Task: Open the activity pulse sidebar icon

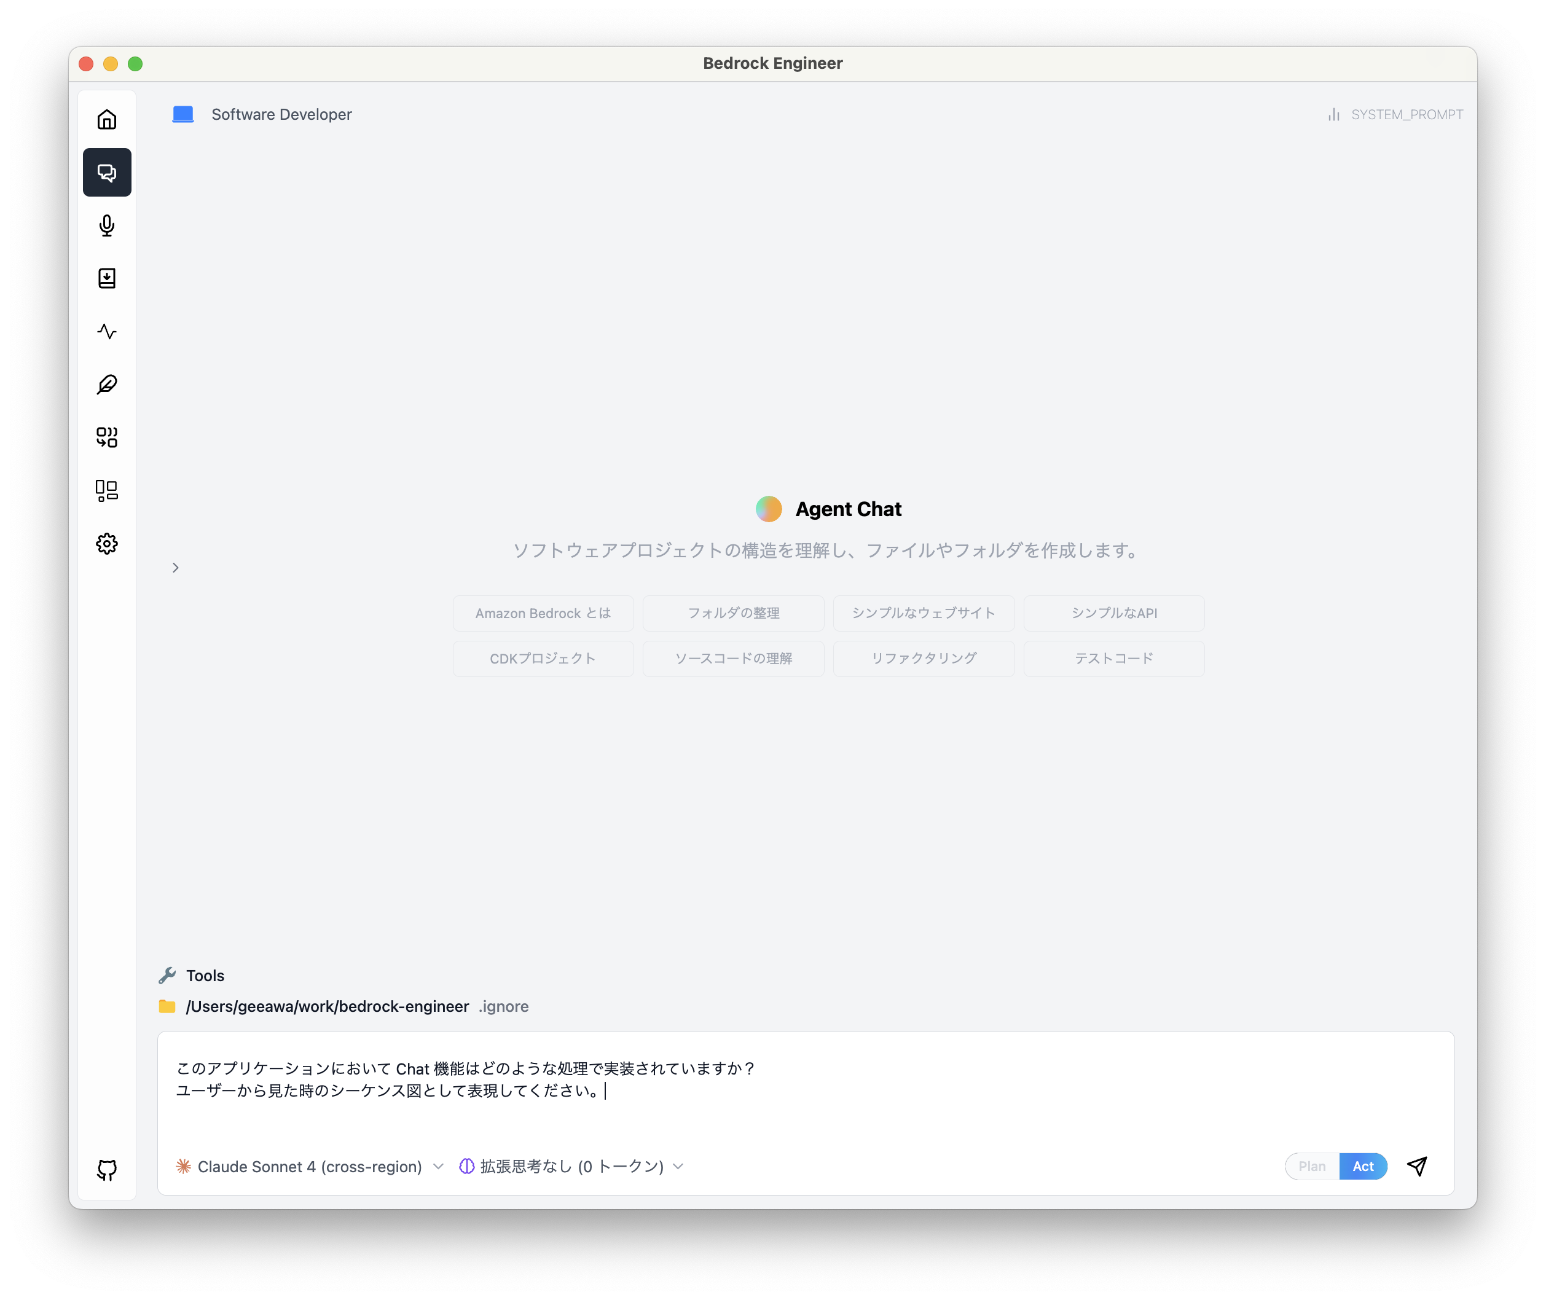Action: tap(107, 332)
